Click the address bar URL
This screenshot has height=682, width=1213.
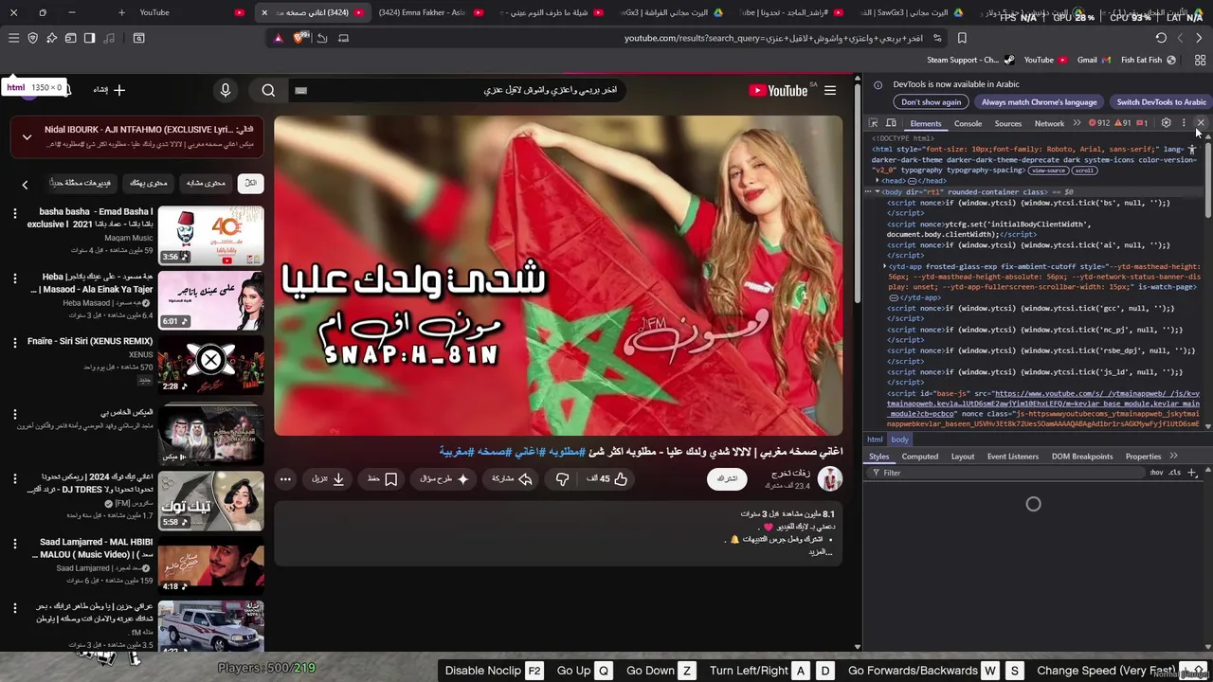(x=773, y=38)
